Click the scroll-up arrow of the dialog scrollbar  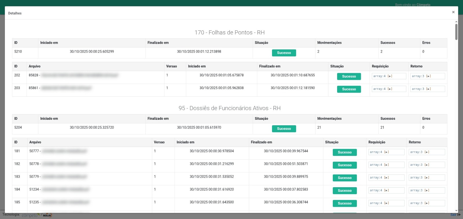(x=456, y=22)
